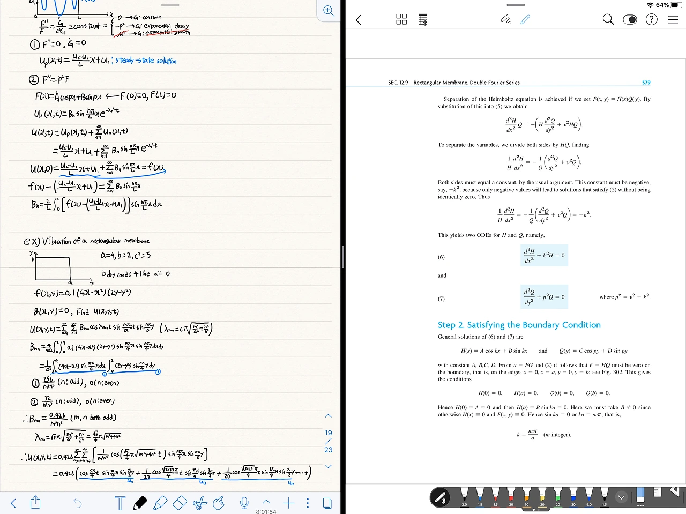Click the page number 579 in the header

click(646, 83)
